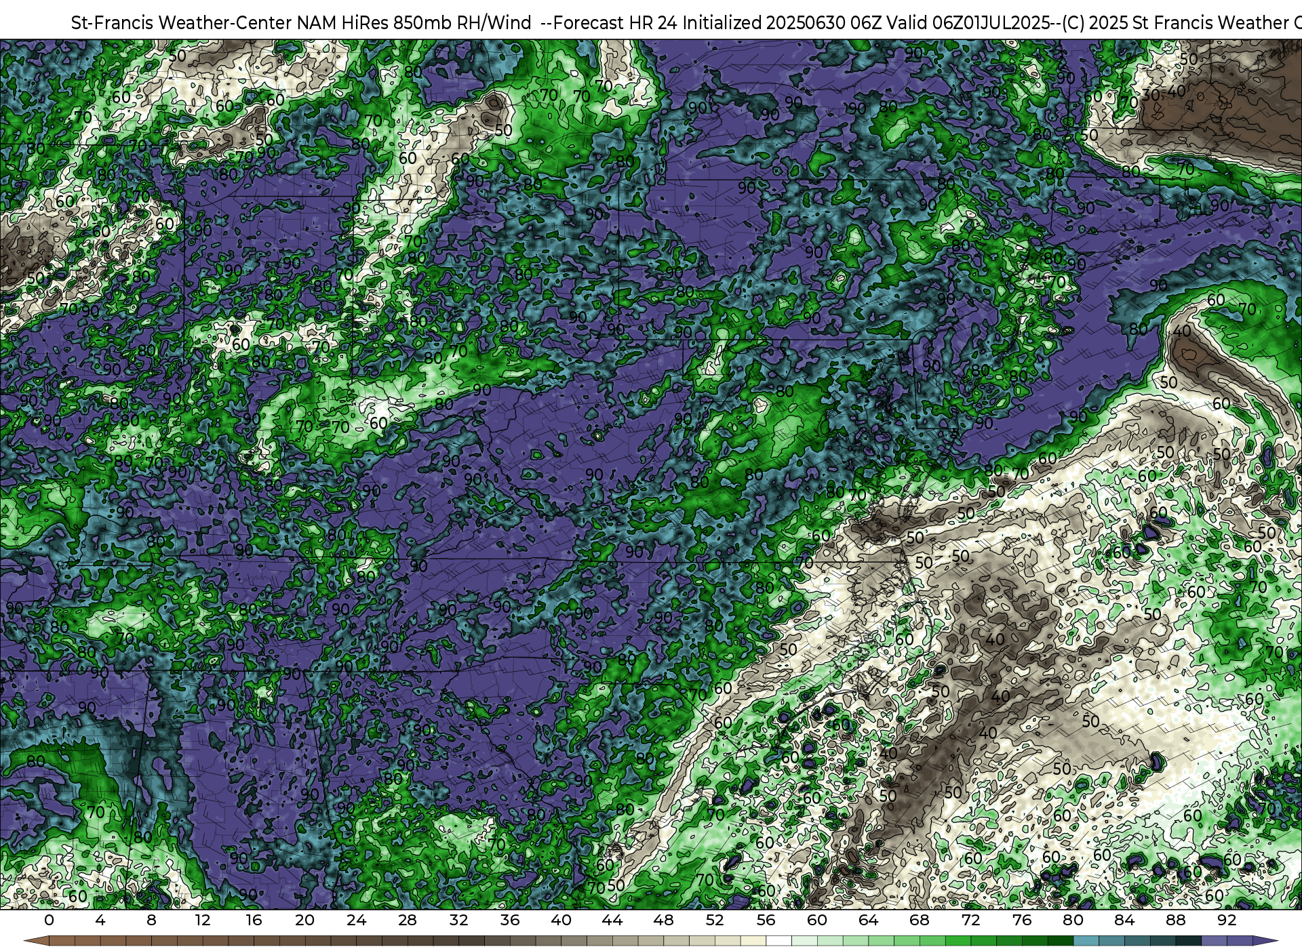This screenshot has height=949, width=1302.
Task: Click the light teal swatch just after 80
Action: pyautogui.click(x=1086, y=941)
